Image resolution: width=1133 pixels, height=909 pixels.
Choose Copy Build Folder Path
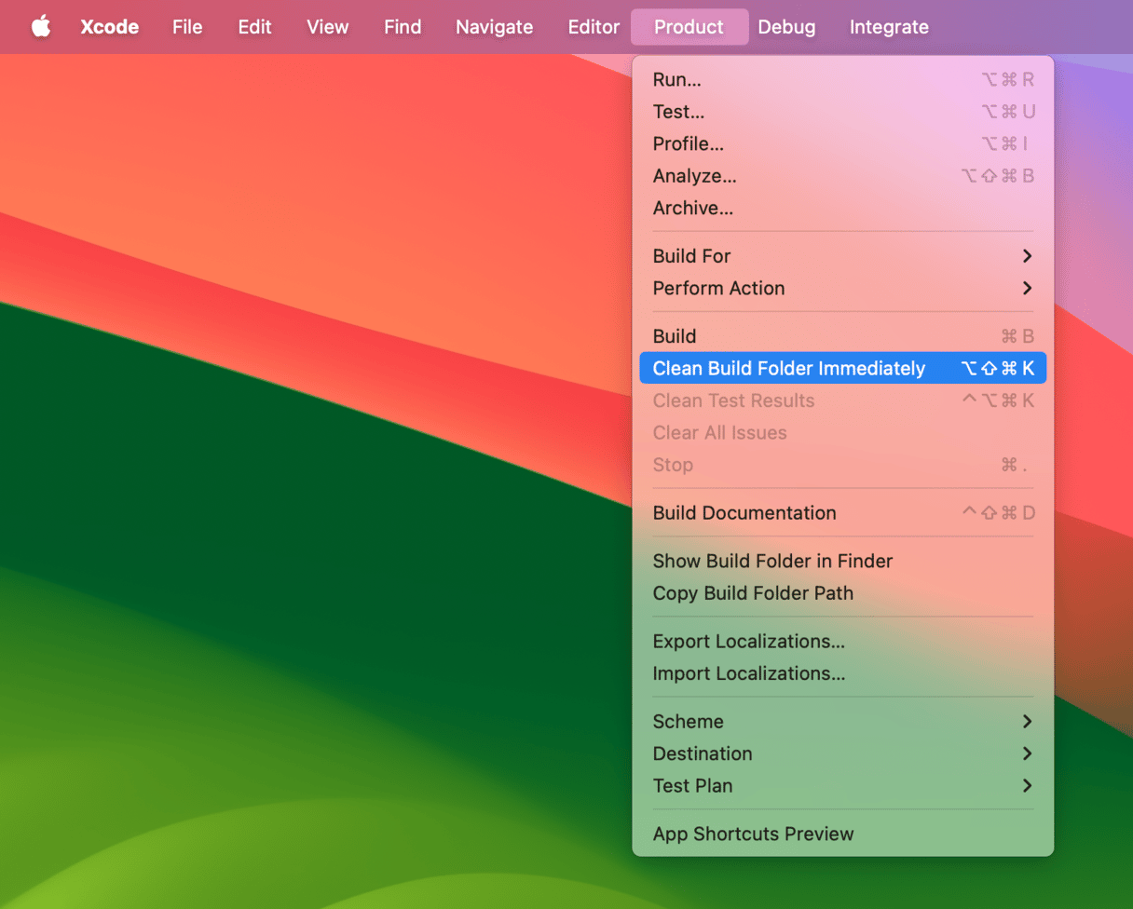(753, 593)
